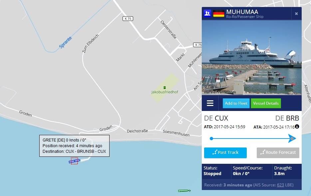This screenshot has height=196, width=311.
Task: Click the route start dot marker
Action: tap(211, 139)
